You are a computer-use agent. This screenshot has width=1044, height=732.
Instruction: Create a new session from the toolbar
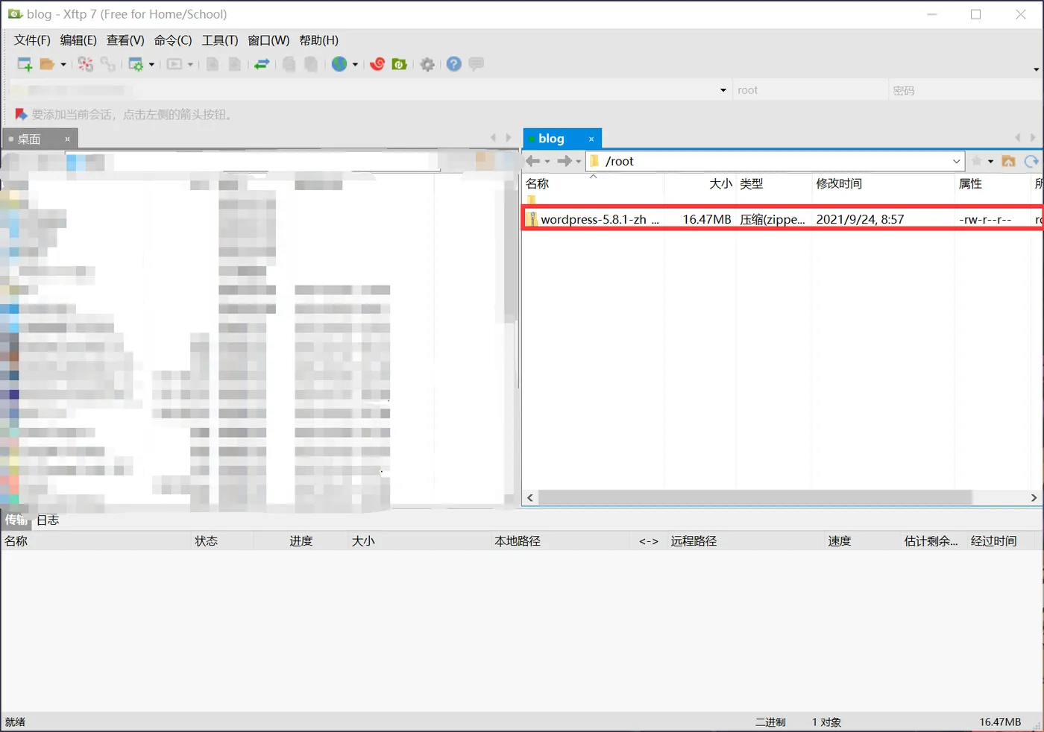25,64
